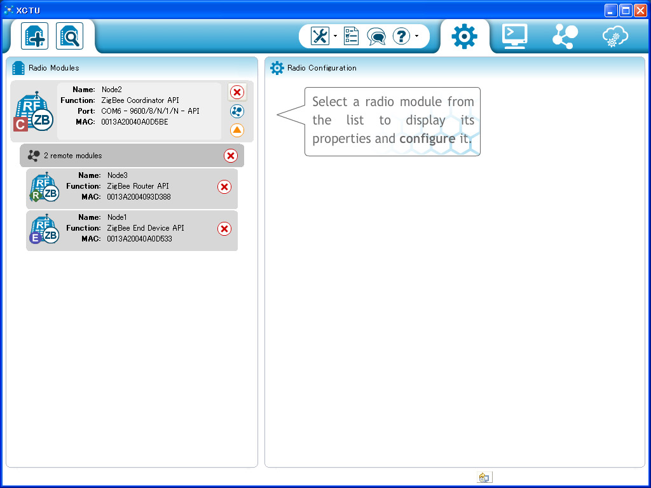Viewport: 651px width, 488px height.
Task: Click the Node1 MAC address 0013A20040A0D533
Action: tap(139, 239)
